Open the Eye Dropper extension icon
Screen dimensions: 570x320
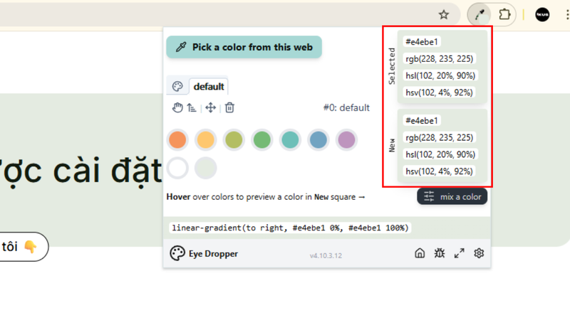coord(480,15)
